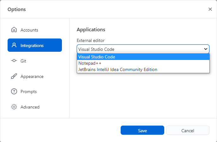Open the Accounts section

pyautogui.click(x=35, y=30)
